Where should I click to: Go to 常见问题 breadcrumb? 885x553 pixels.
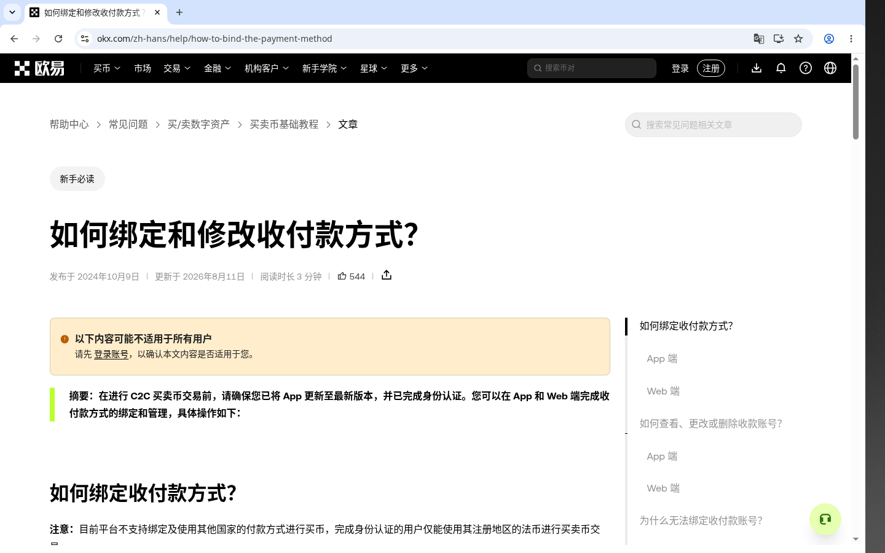click(128, 124)
